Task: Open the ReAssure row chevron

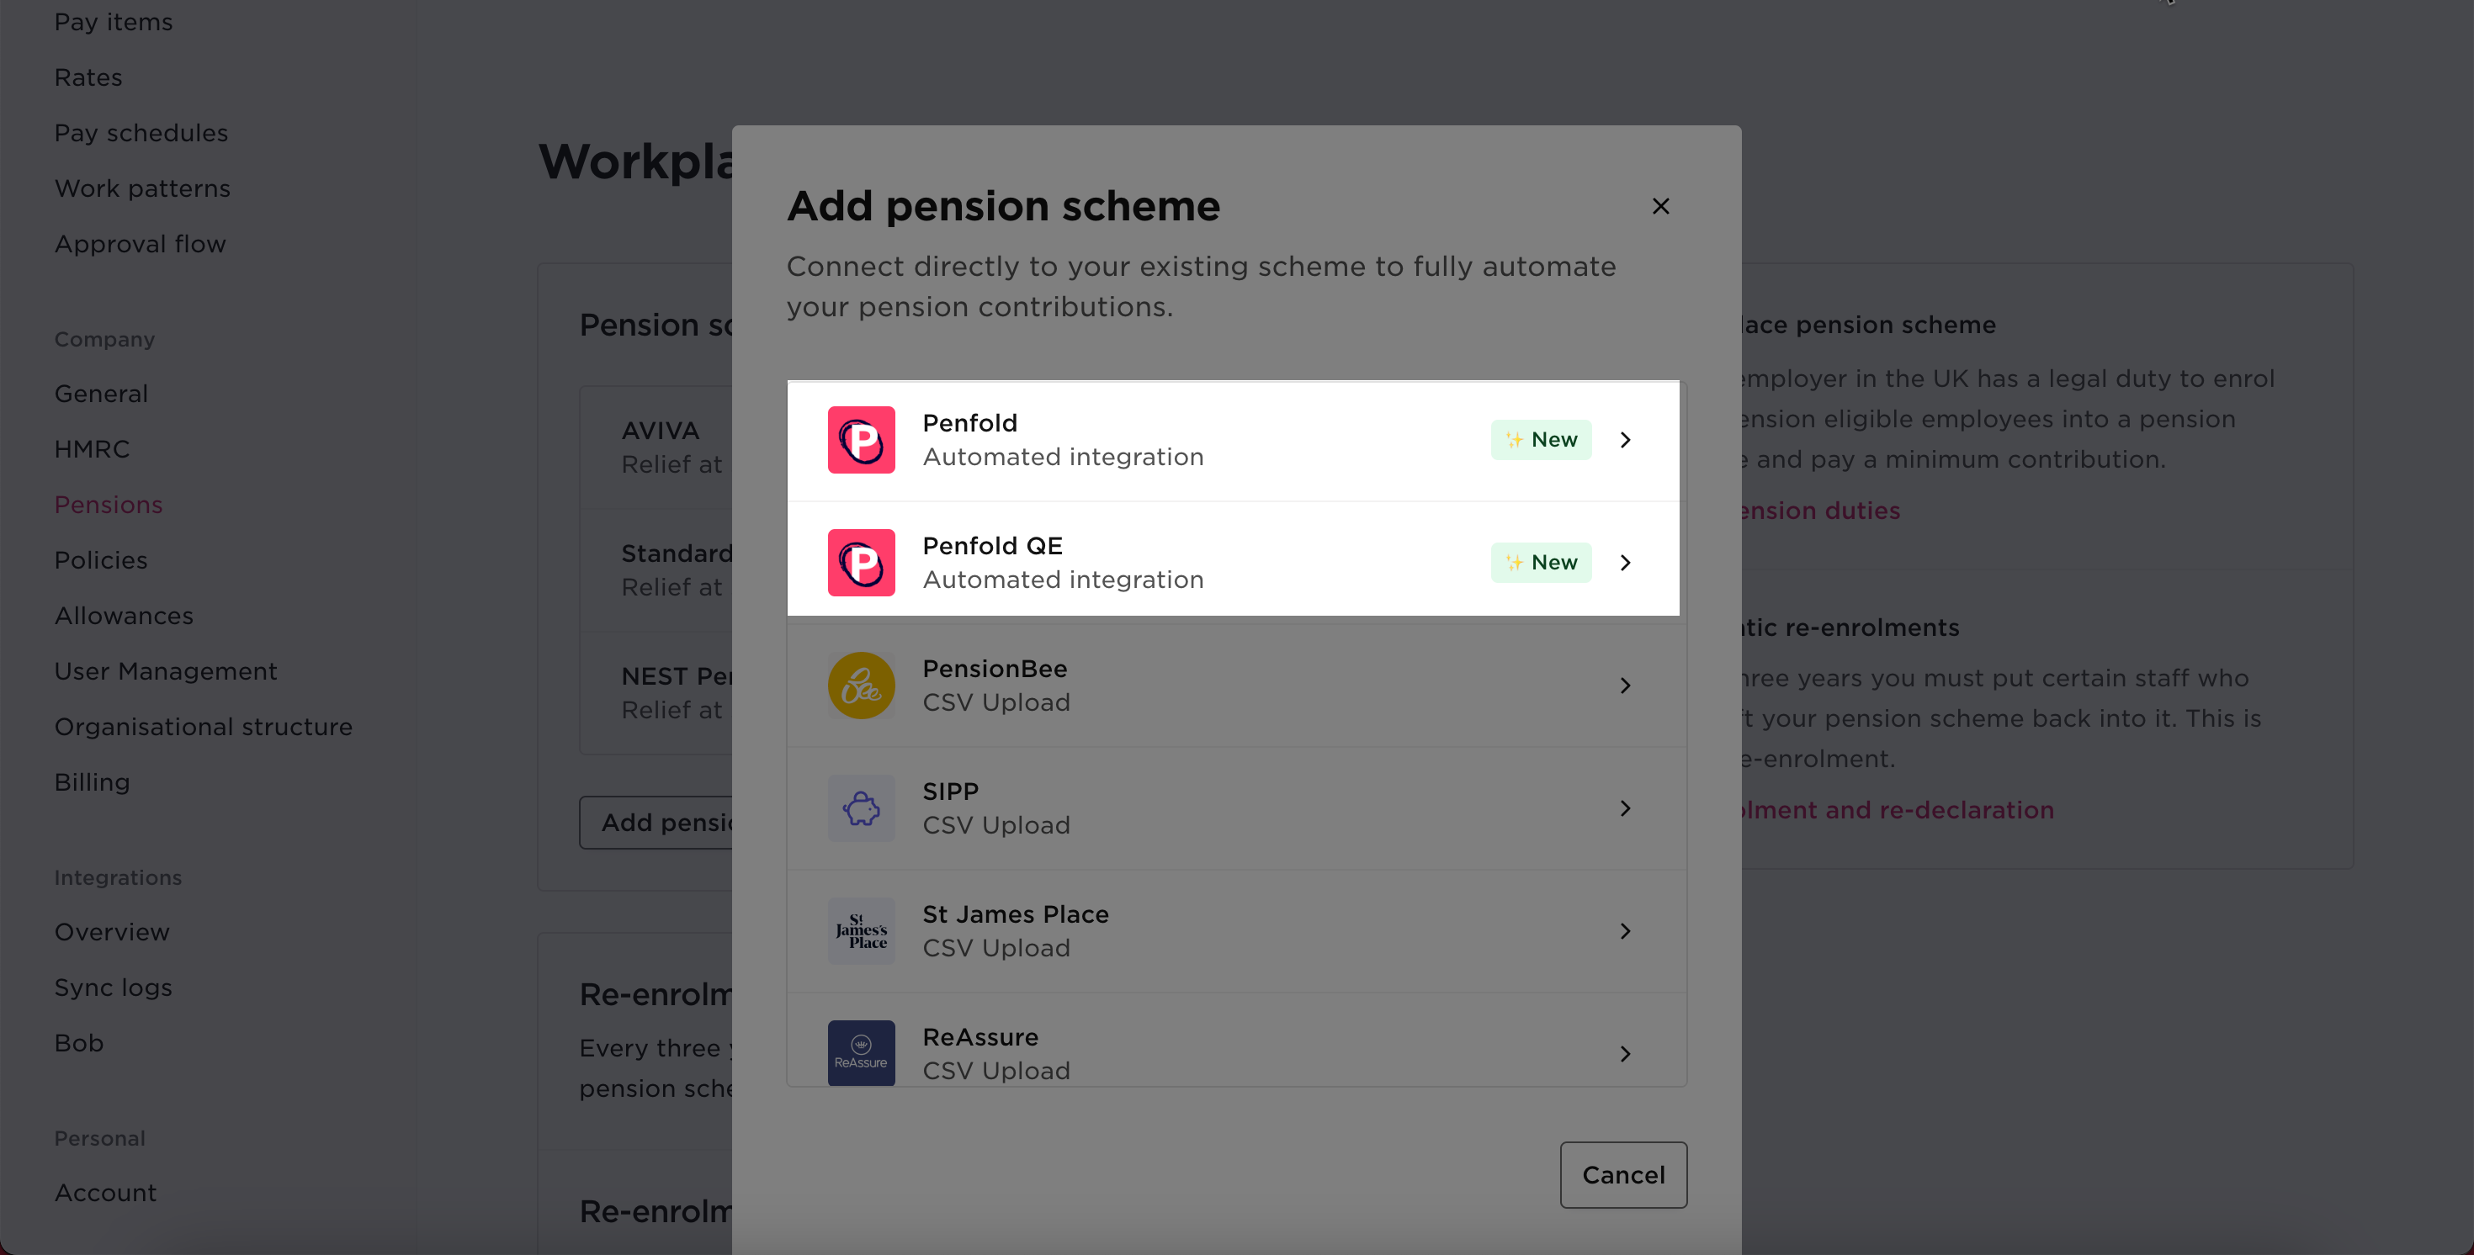Action: click(x=1625, y=1052)
